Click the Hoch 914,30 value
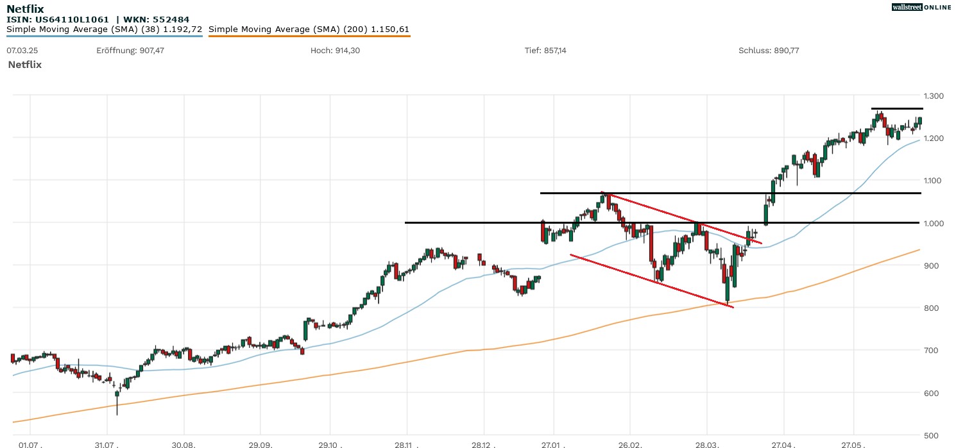The width and height of the screenshot is (956, 448). click(334, 50)
